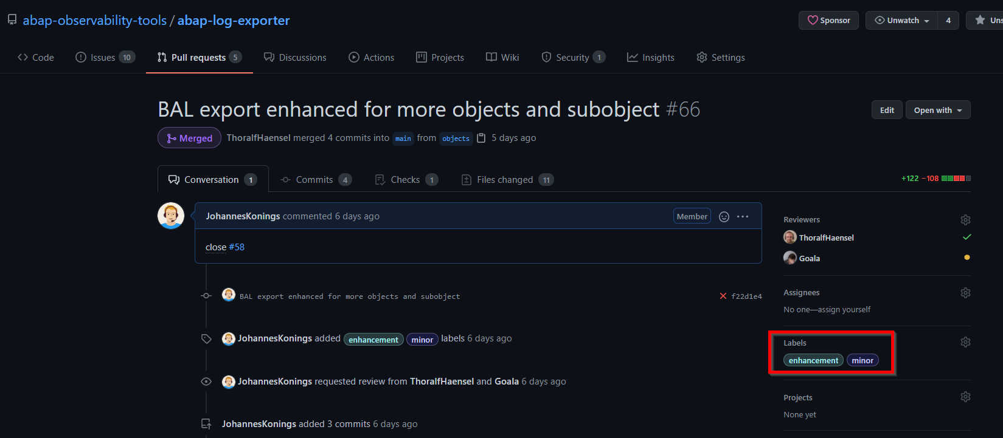Go to the Actions section
Screen dimensions: 1003x438
coord(372,57)
